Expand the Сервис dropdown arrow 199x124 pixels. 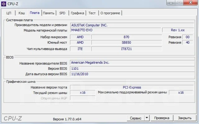[x=147, y=118]
